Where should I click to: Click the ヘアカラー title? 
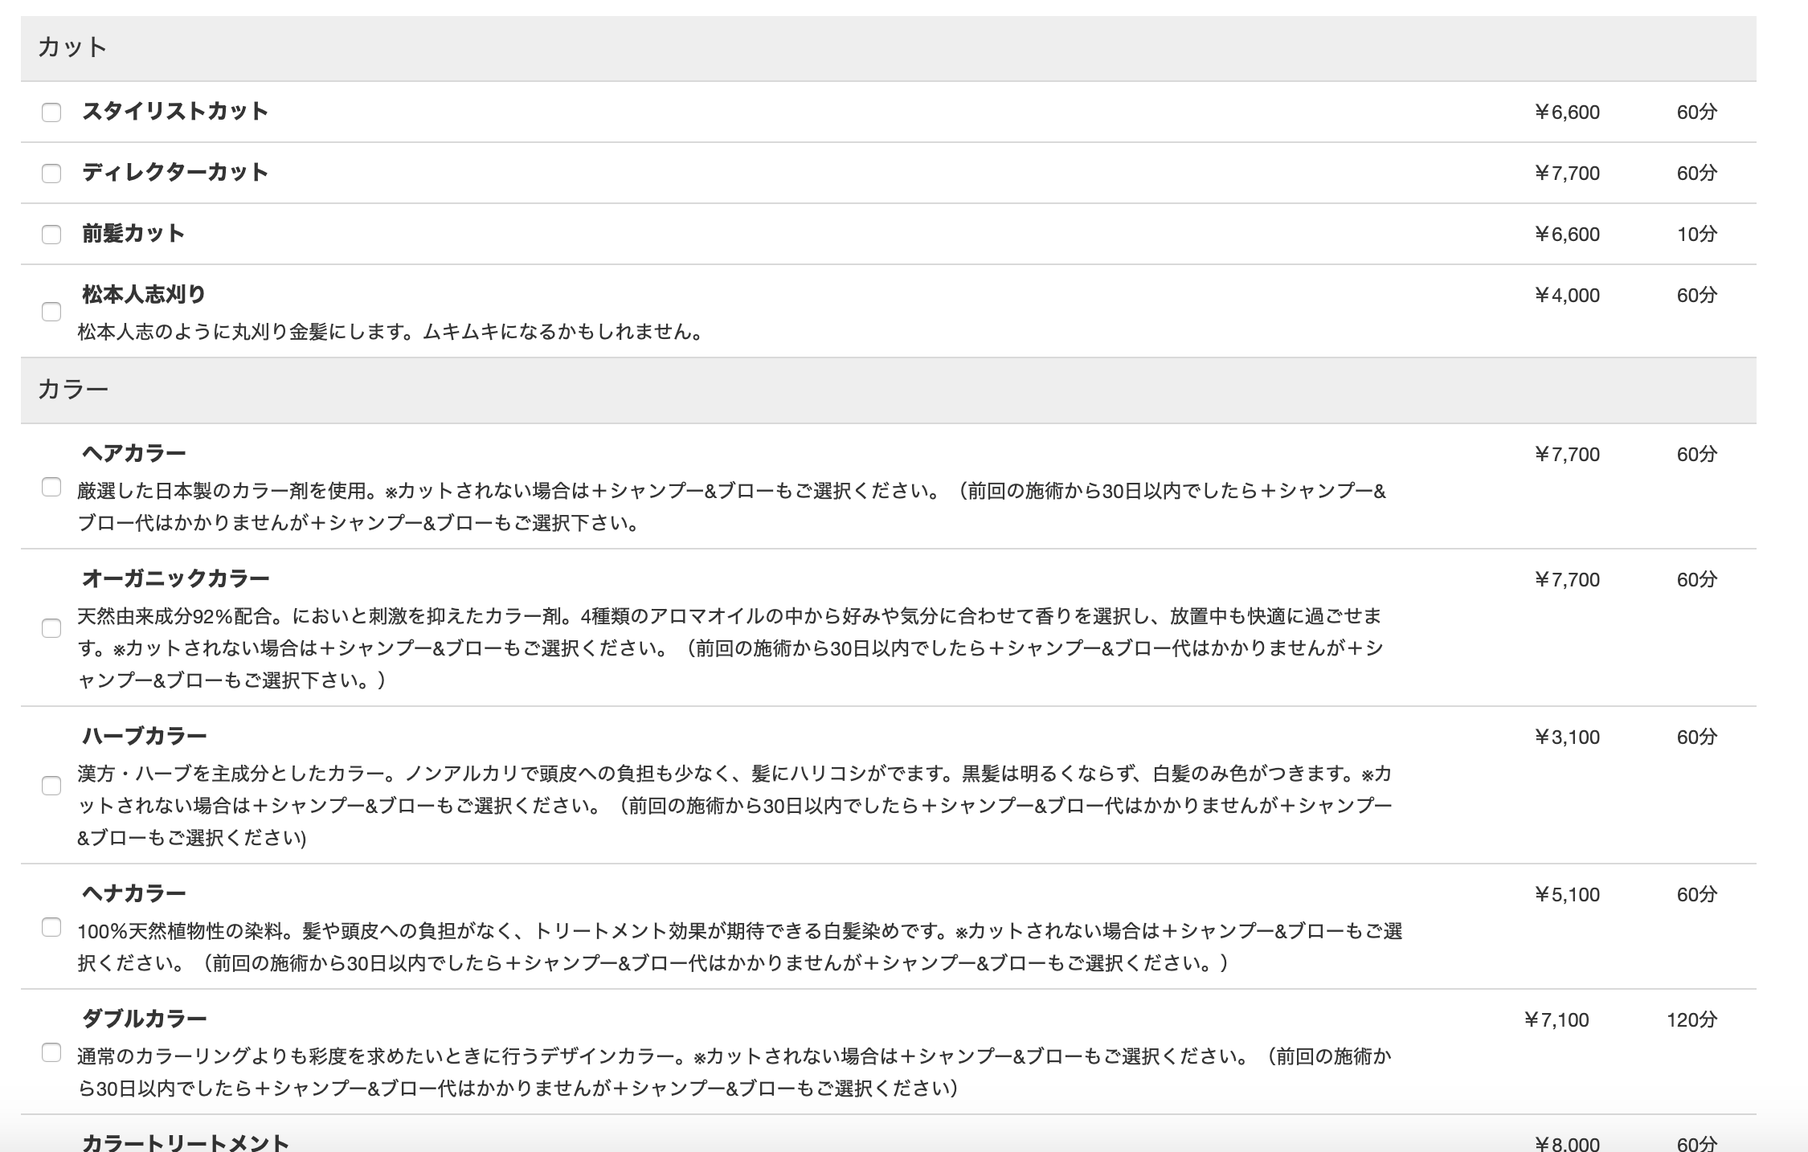coord(134,453)
